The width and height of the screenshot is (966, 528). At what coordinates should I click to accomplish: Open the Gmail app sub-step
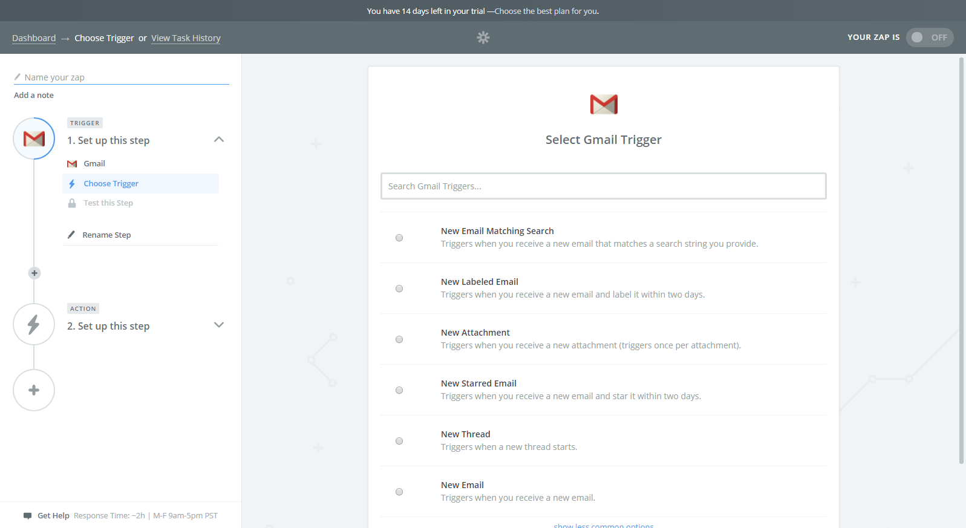click(140, 164)
